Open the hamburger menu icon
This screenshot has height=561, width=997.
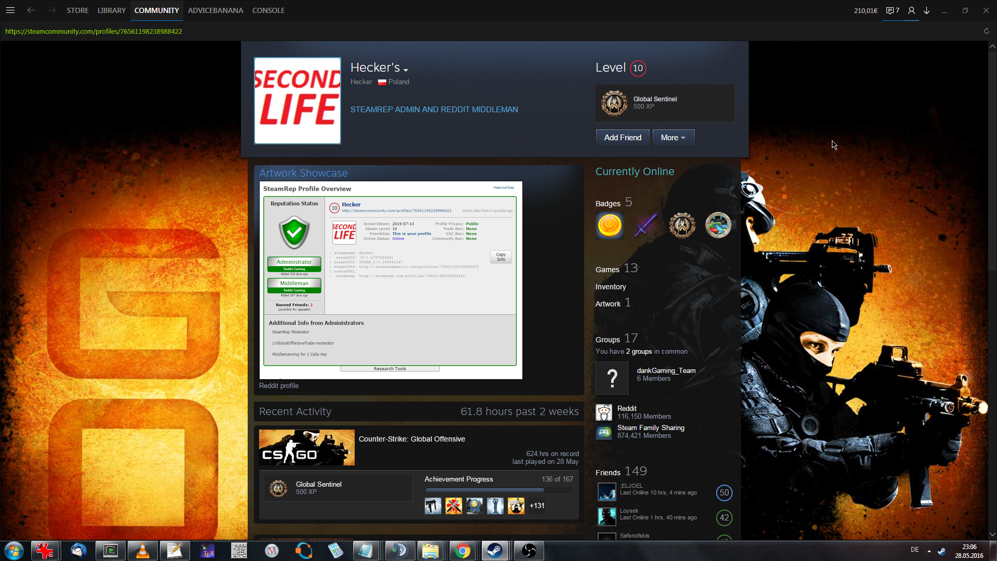(10, 10)
